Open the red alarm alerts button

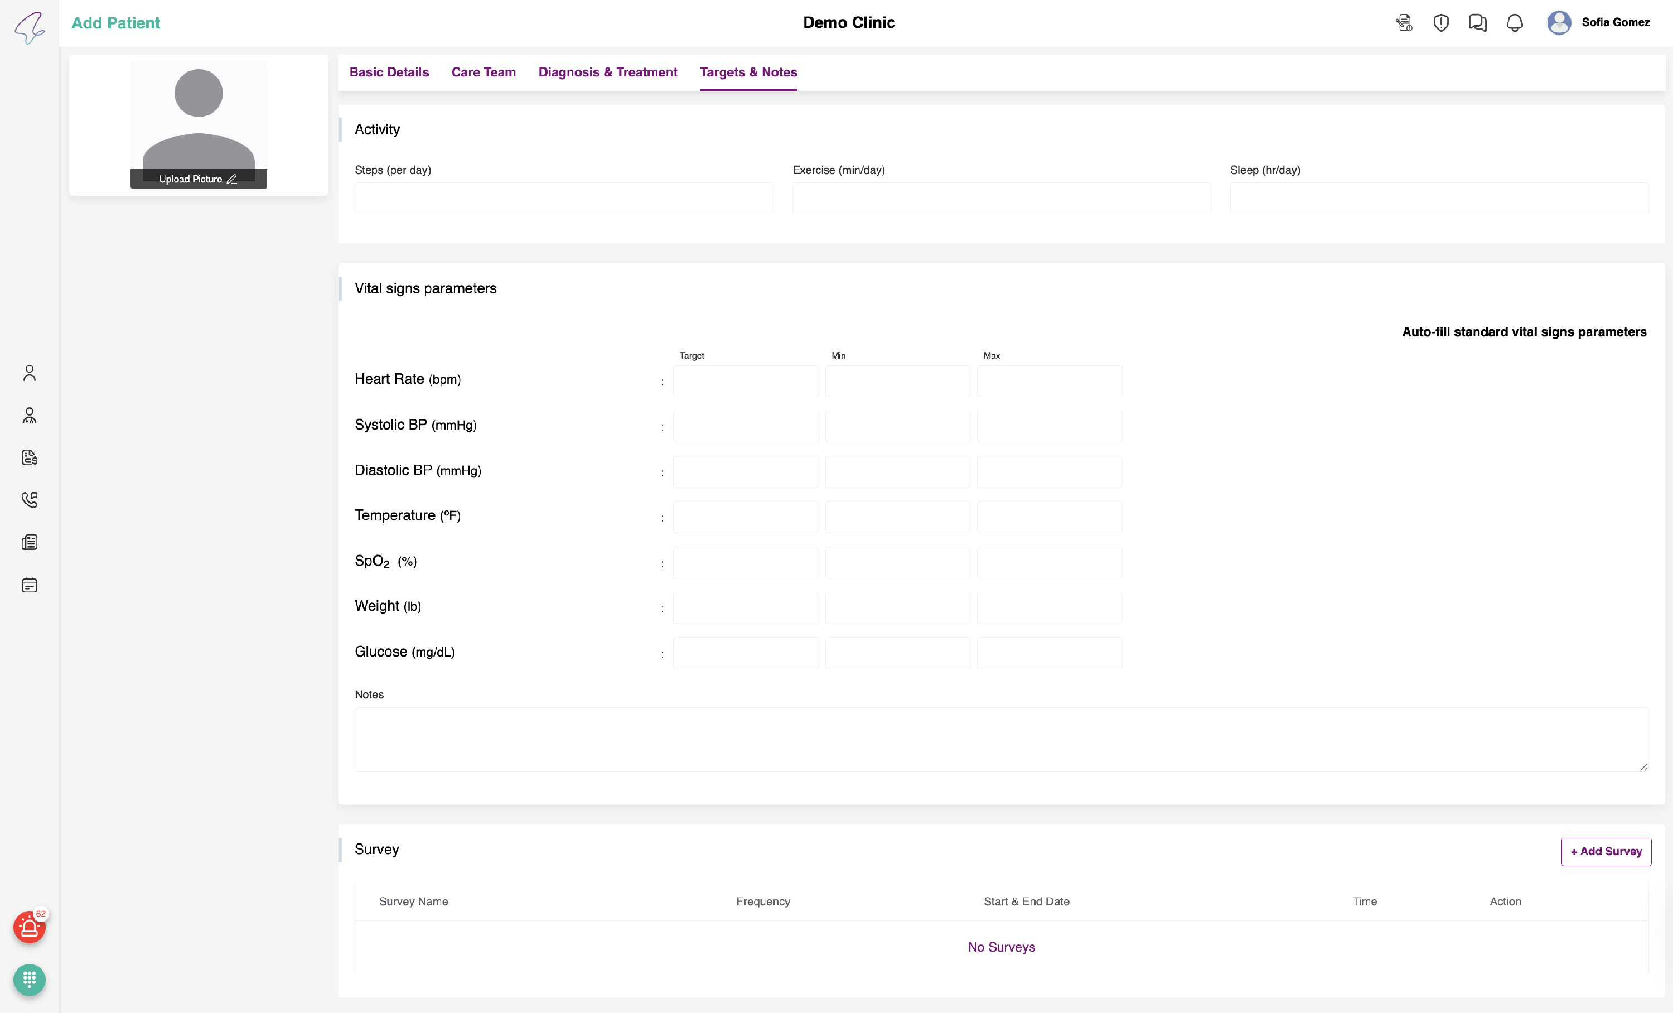[29, 928]
